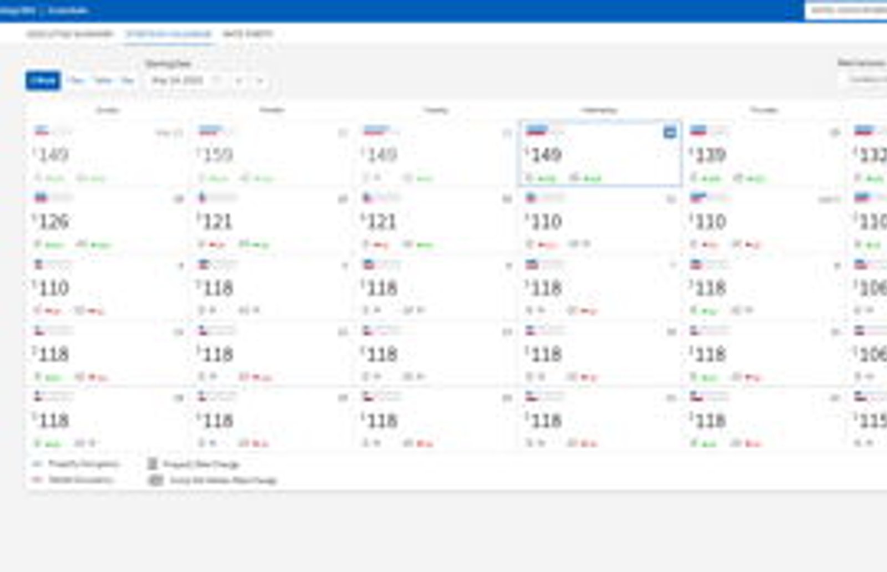Select the $139 rate cell under Thursday
887x572 pixels.
point(764,154)
